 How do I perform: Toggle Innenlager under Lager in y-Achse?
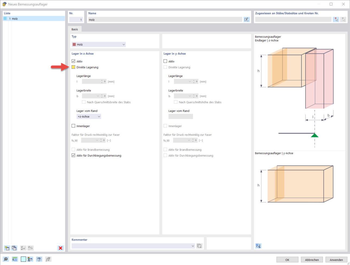point(165,126)
